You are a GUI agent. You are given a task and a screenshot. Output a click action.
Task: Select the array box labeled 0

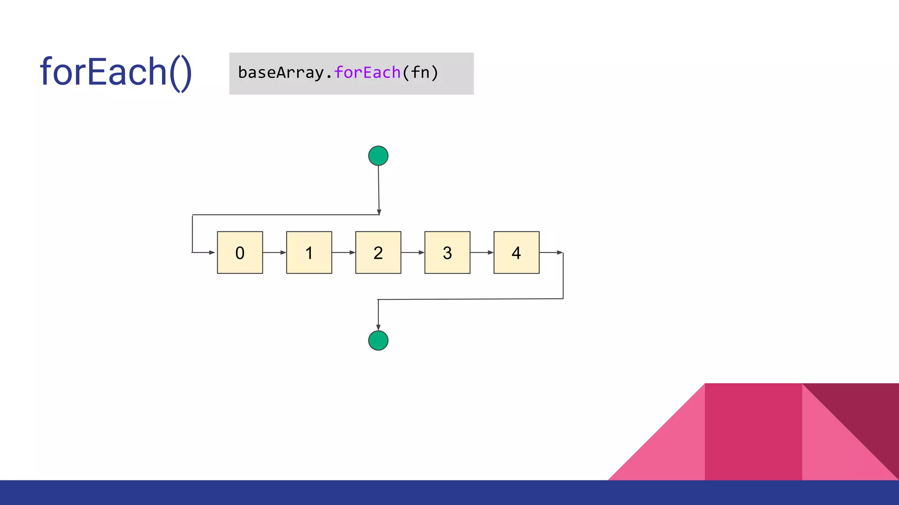(240, 252)
